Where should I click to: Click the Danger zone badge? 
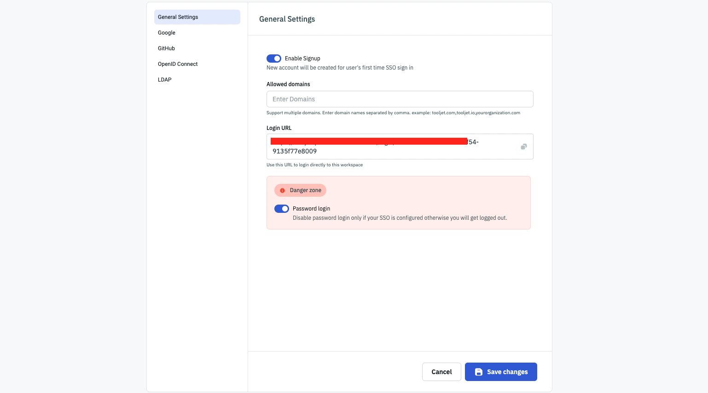(305, 190)
